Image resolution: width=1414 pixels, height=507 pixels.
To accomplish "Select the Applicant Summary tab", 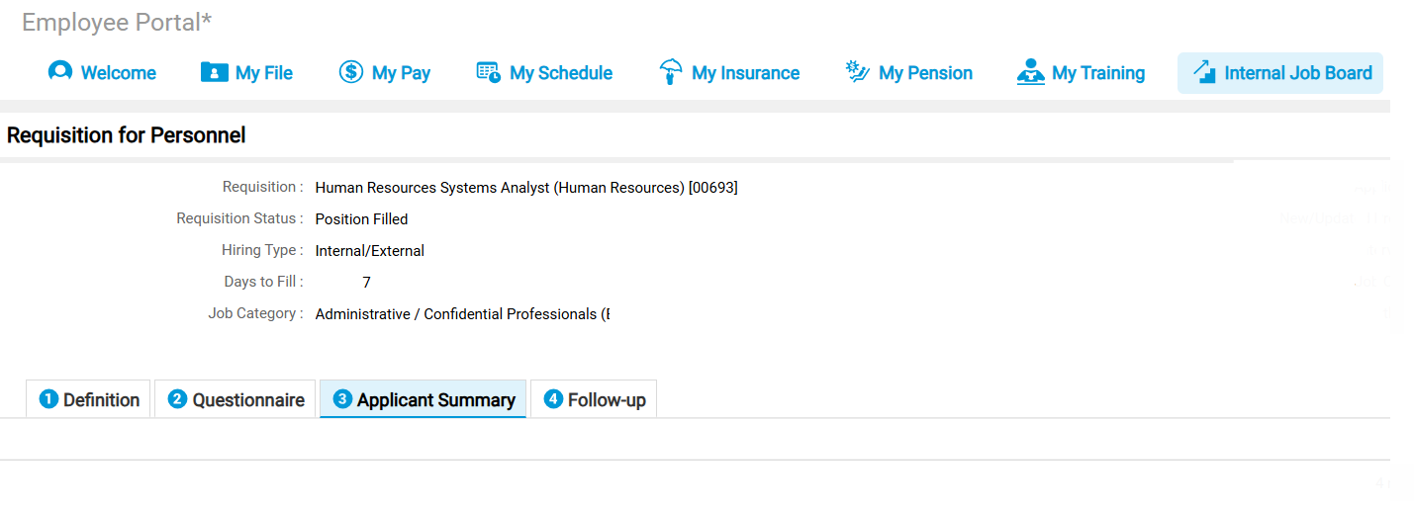I will click(x=424, y=399).
